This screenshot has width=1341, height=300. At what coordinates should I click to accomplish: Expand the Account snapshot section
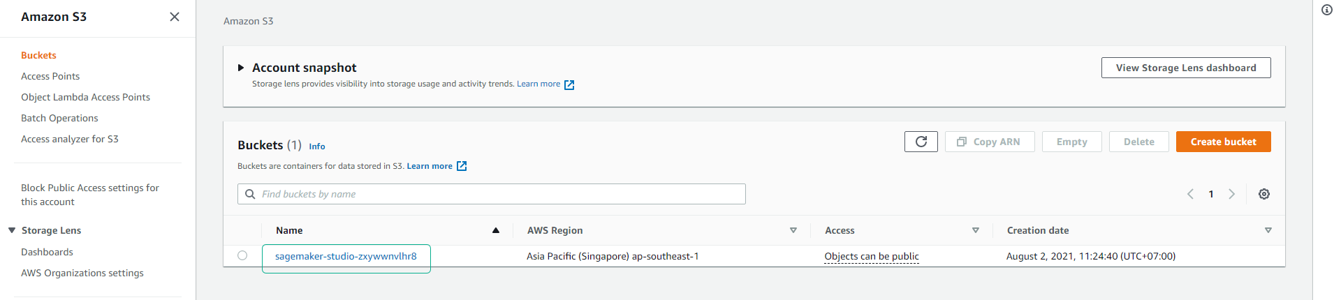(x=241, y=68)
